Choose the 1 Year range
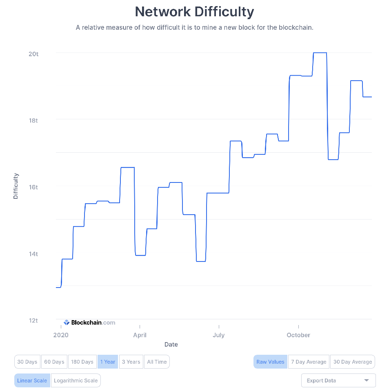Viewport: 380px width, 391px height. [108, 362]
